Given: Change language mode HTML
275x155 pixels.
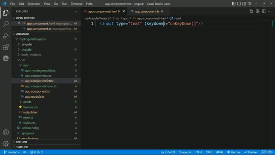Looking at the screenshot, I should [219, 152].
